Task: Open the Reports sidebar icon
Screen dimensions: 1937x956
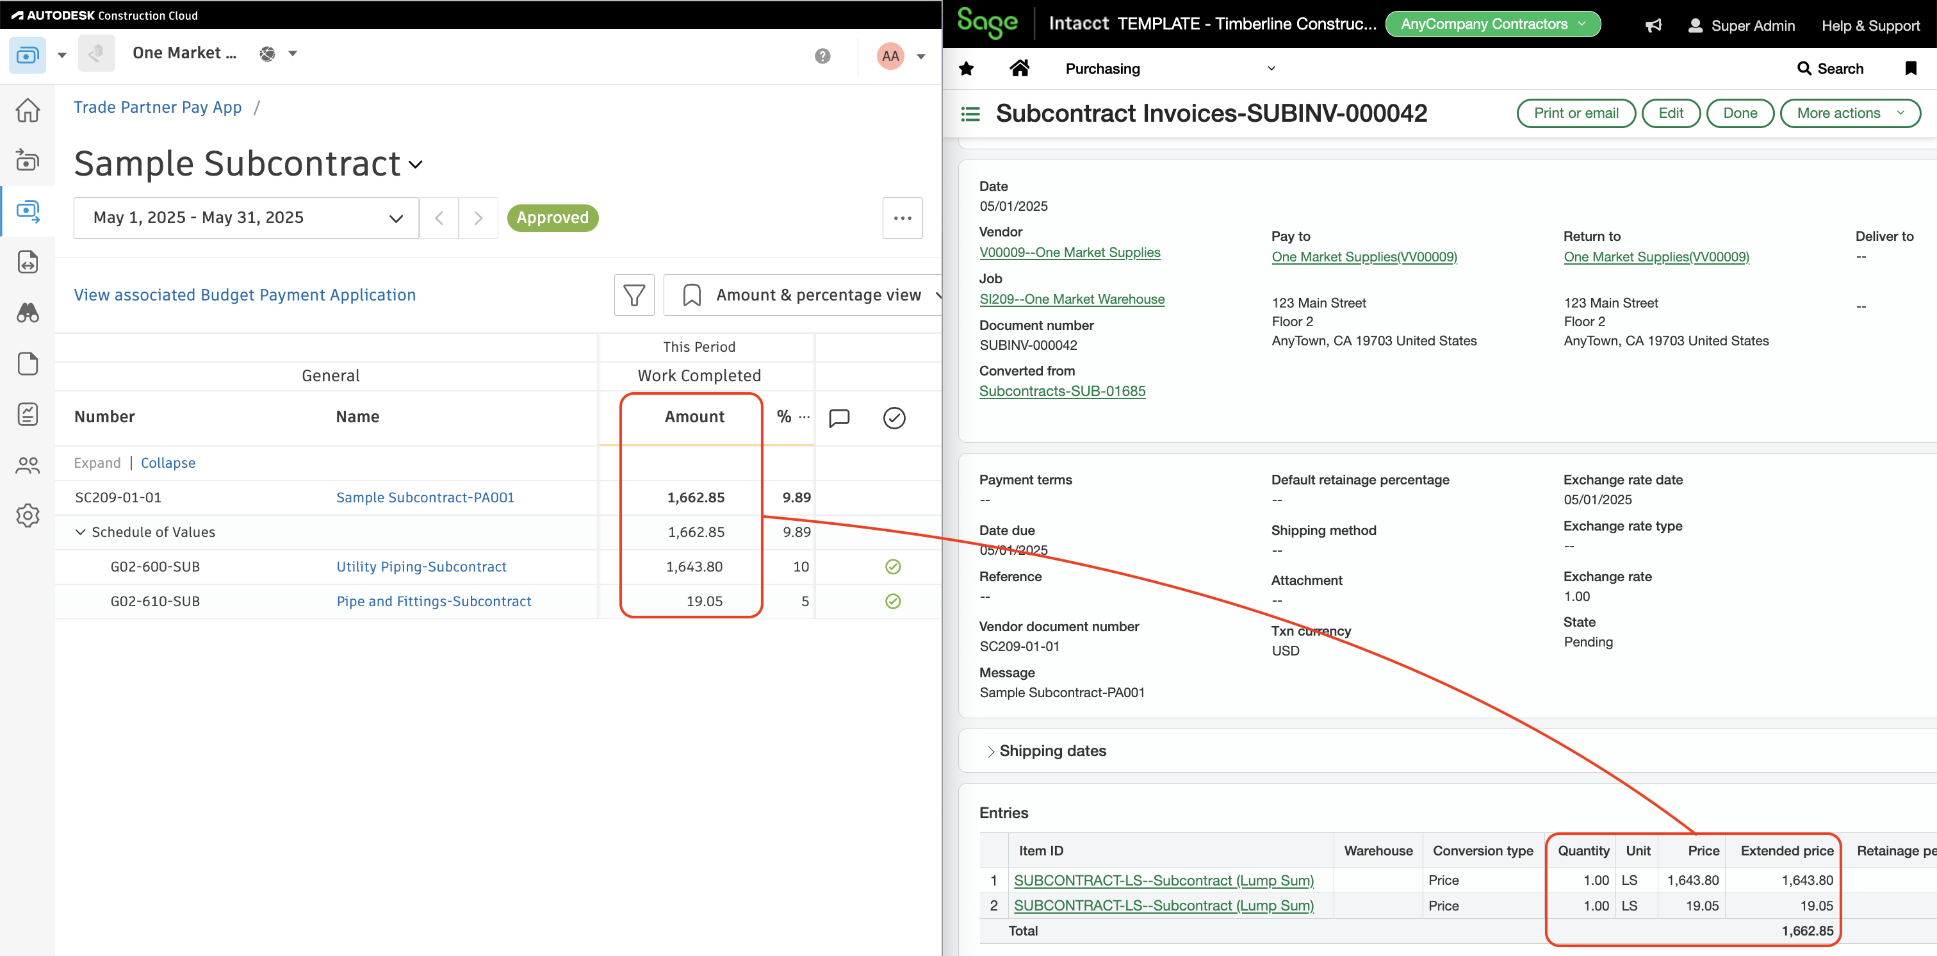Action: 28,414
